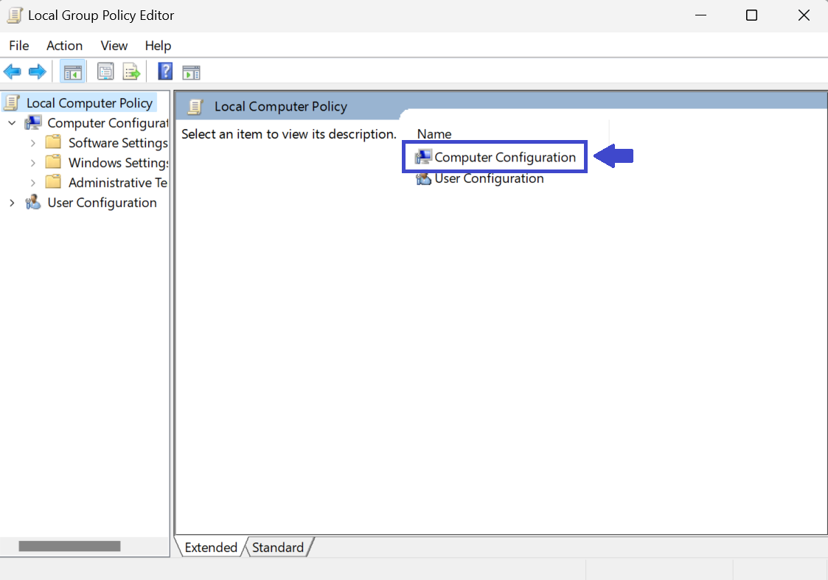Select Administrative Templates in the tree
828x580 pixels.
tap(118, 183)
